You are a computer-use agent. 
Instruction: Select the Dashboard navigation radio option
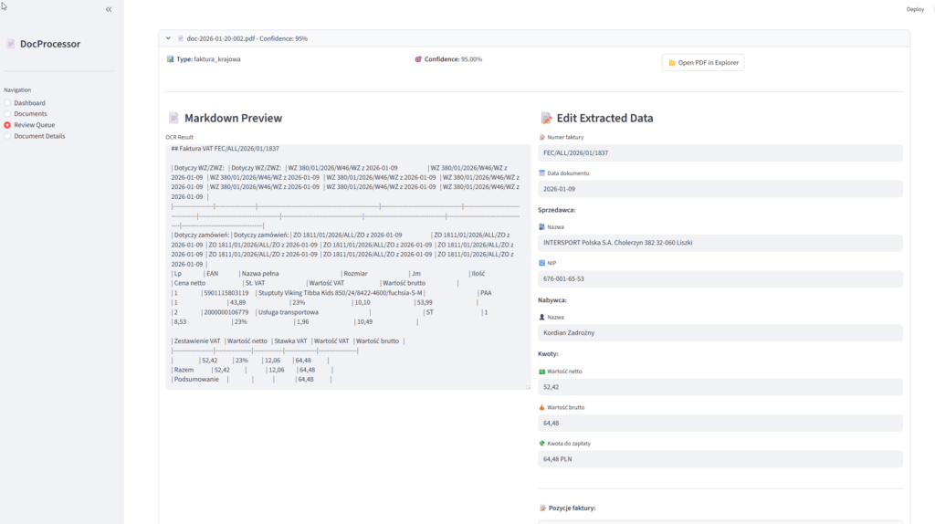coord(8,103)
